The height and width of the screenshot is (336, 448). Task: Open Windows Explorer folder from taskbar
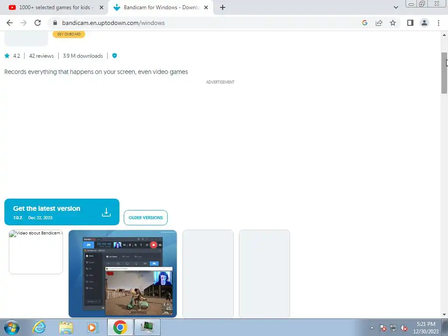point(66,327)
